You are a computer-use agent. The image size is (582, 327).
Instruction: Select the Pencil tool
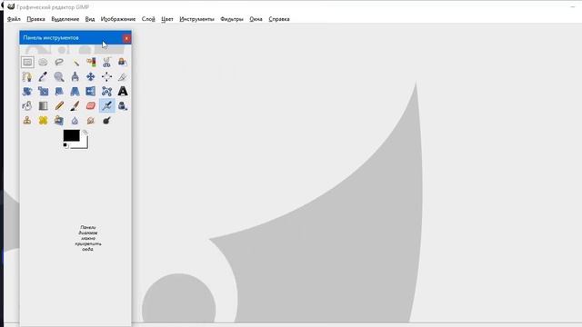click(x=59, y=105)
